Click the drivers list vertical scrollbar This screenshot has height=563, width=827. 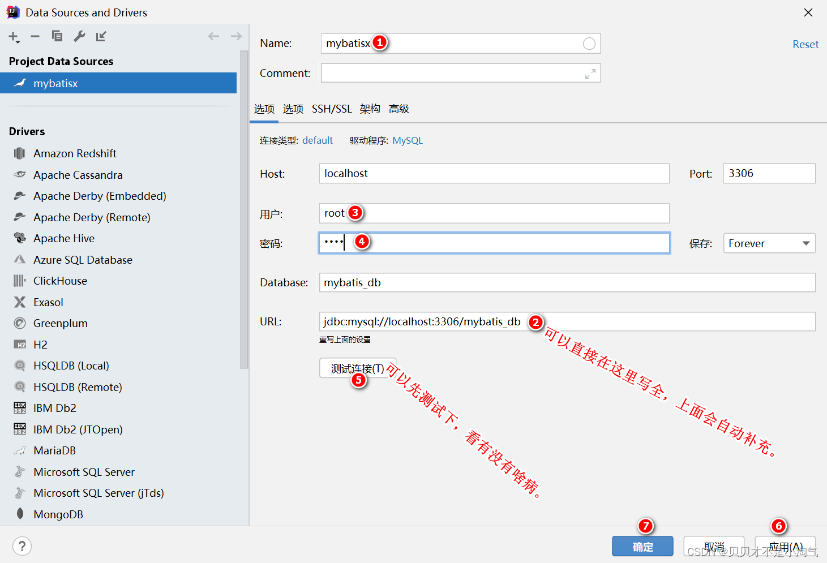pyautogui.click(x=244, y=209)
